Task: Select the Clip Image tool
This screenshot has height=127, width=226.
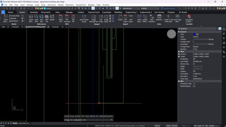Action: (x=101, y=18)
